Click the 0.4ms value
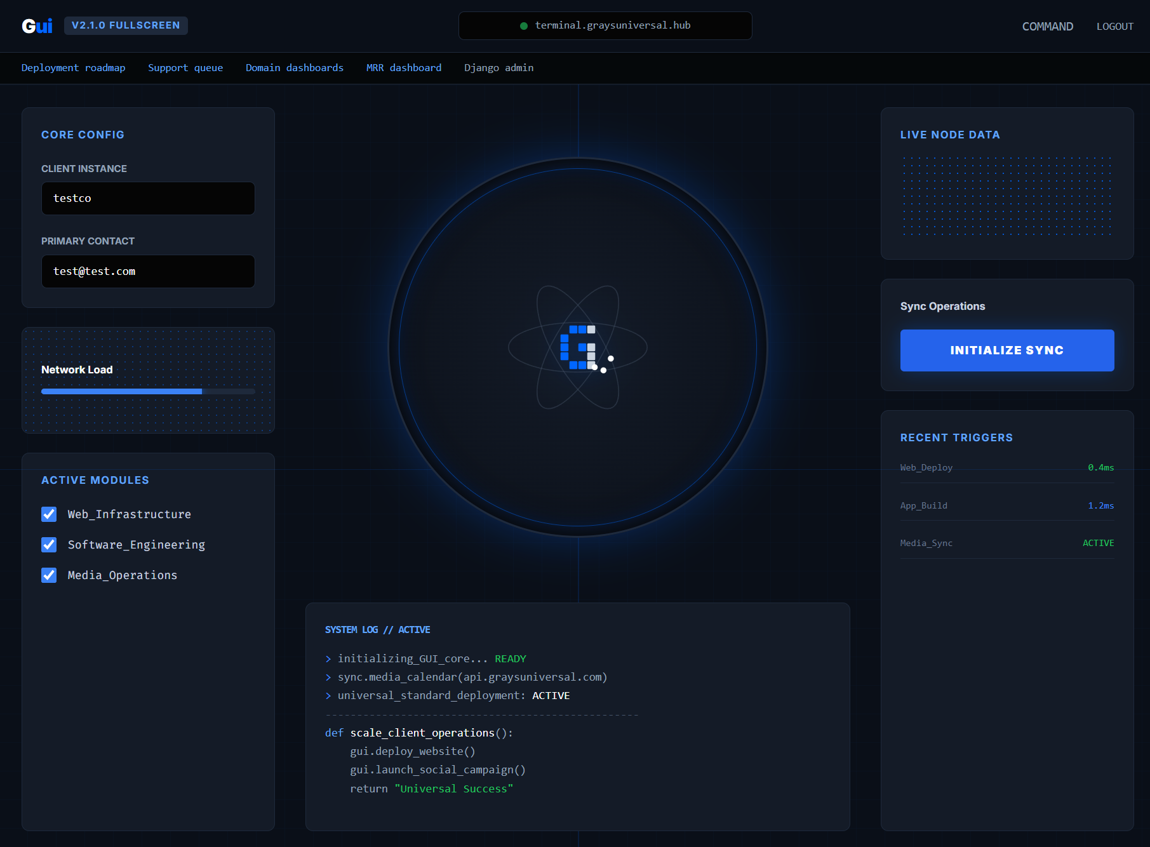Image resolution: width=1150 pixels, height=847 pixels. tap(1101, 468)
